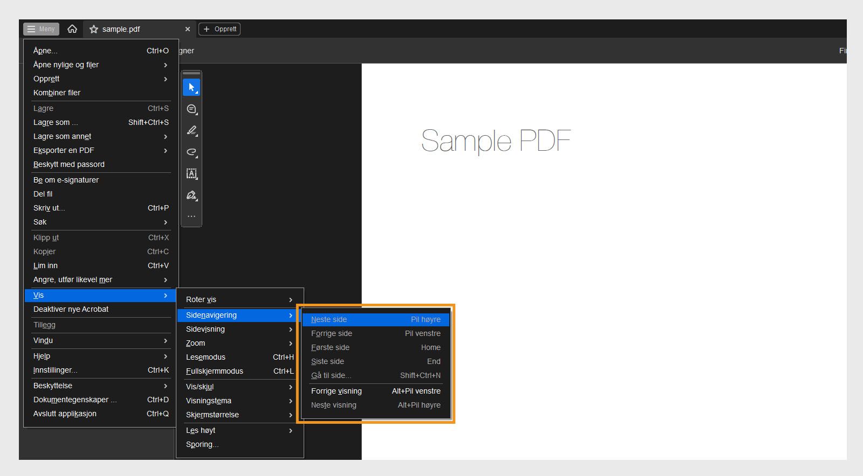Expand the Søk submenu

click(x=101, y=222)
